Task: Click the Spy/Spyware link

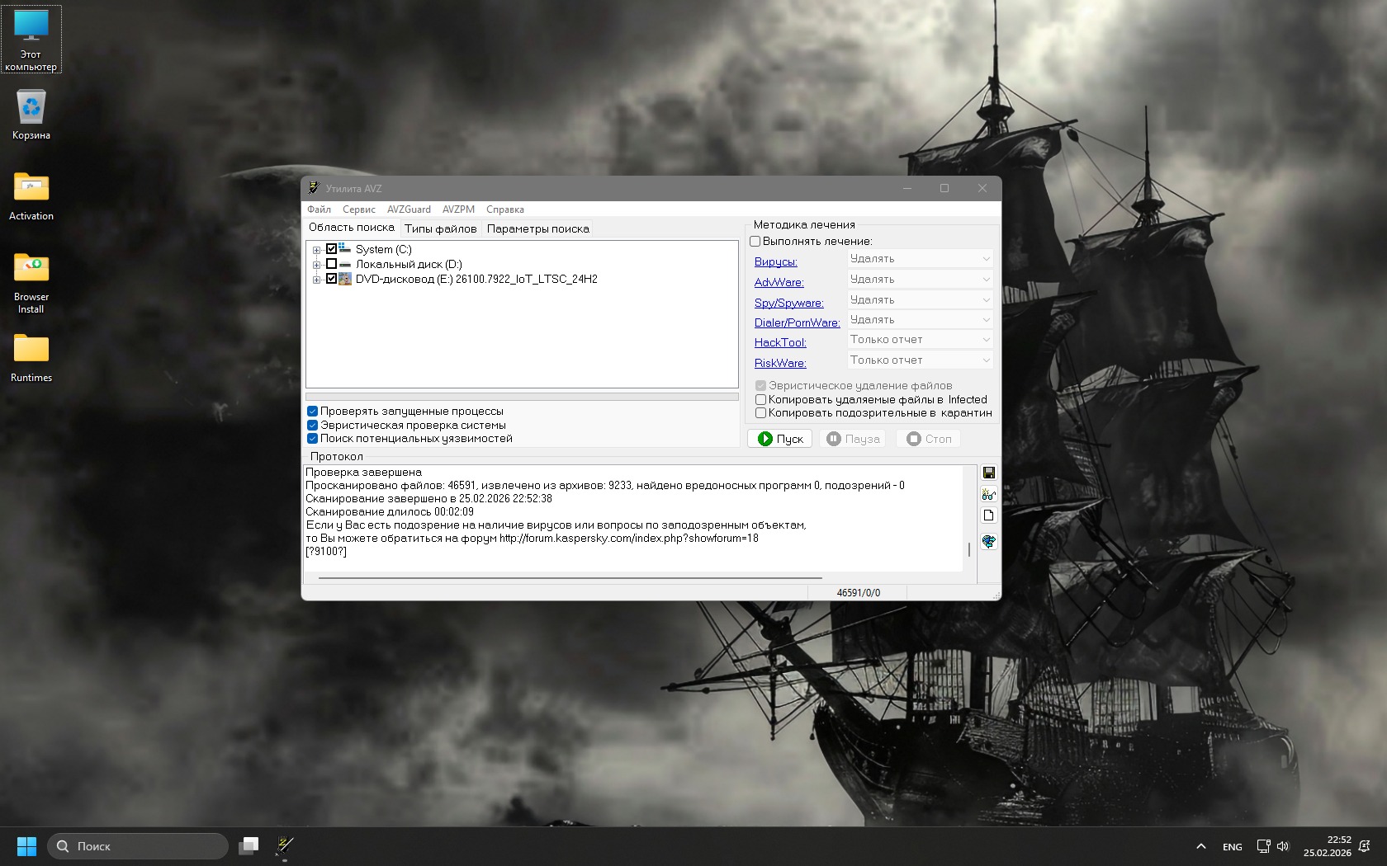Action: pos(788,303)
